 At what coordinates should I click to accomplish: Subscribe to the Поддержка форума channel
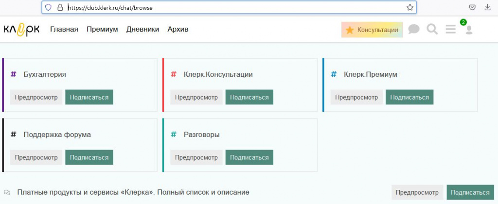(89, 157)
